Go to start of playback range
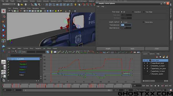The height and width of the screenshot is (96, 173). click(144, 86)
